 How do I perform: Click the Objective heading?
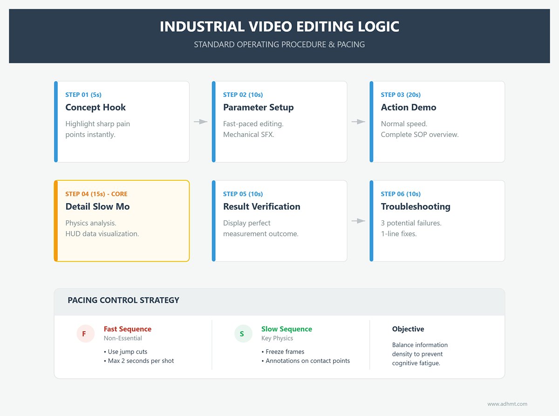408,329
